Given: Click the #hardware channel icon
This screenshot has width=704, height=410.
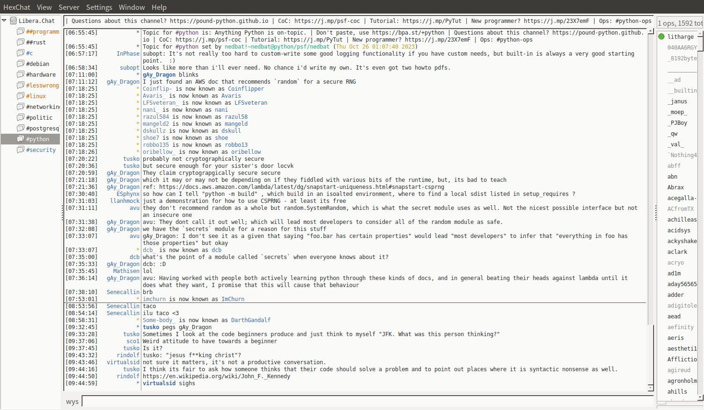Looking at the screenshot, I should pos(21,74).
